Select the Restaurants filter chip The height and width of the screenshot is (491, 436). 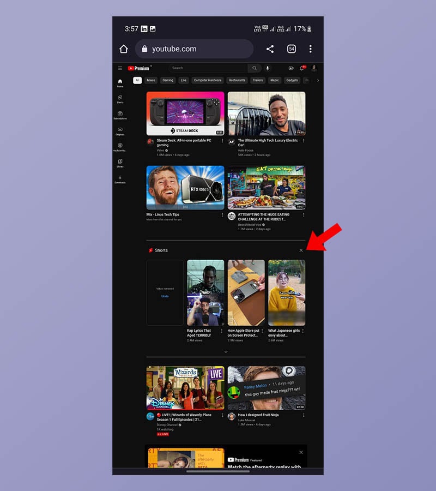pos(237,80)
